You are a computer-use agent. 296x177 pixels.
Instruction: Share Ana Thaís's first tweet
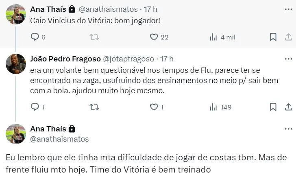(287, 37)
